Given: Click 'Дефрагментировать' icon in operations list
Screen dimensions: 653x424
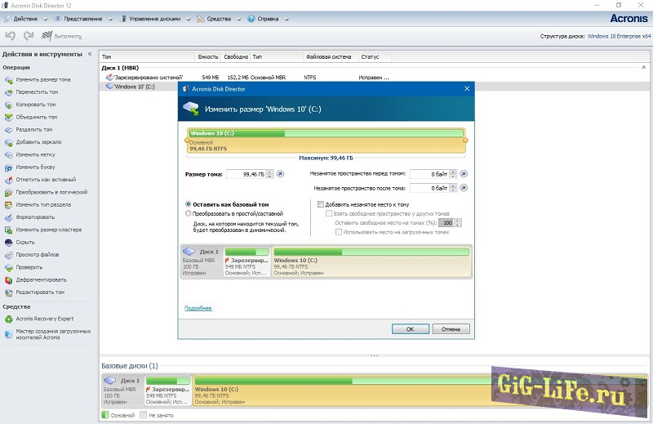Looking at the screenshot, I should (9, 279).
